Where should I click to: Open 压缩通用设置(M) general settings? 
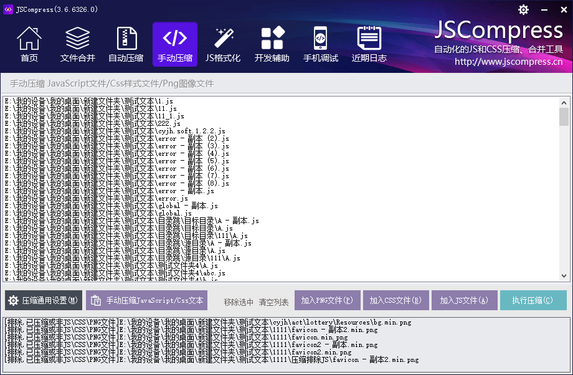(x=44, y=300)
